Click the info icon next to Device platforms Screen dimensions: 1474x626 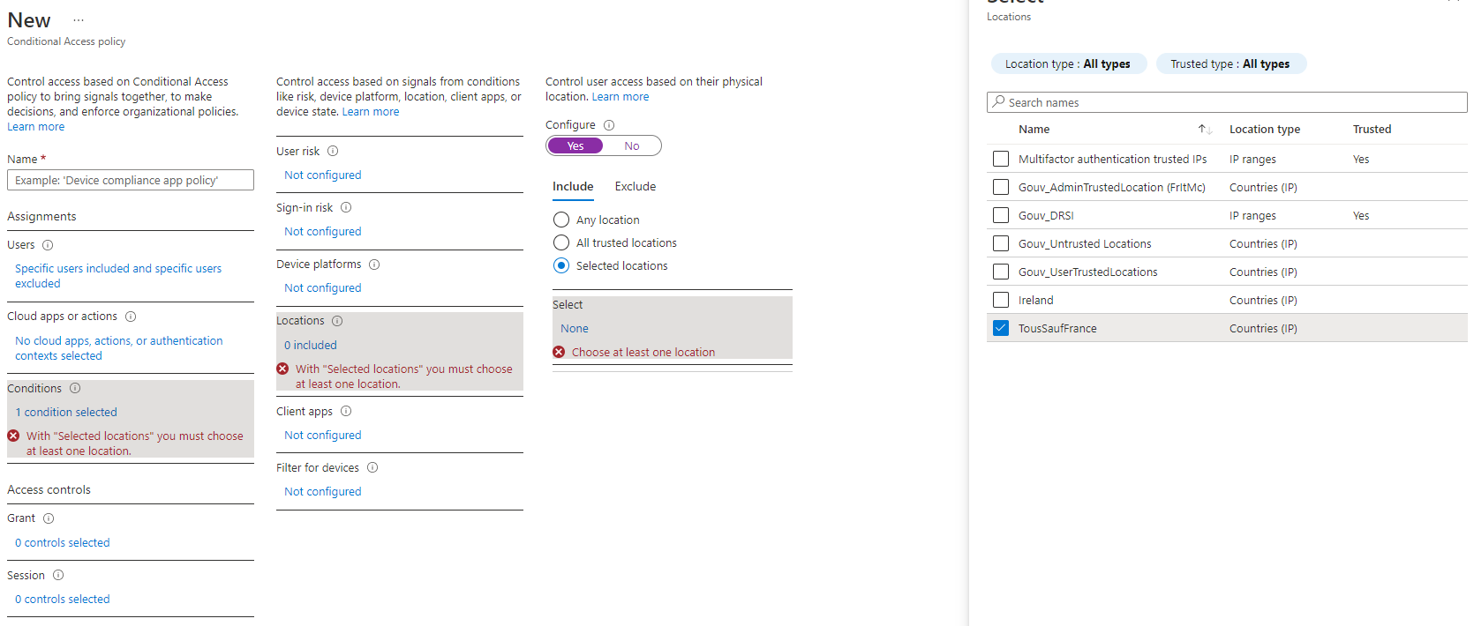pos(374,265)
